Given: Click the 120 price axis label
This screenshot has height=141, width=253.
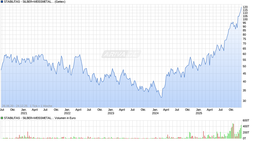Looking at the screenshot, I should 245,7.
